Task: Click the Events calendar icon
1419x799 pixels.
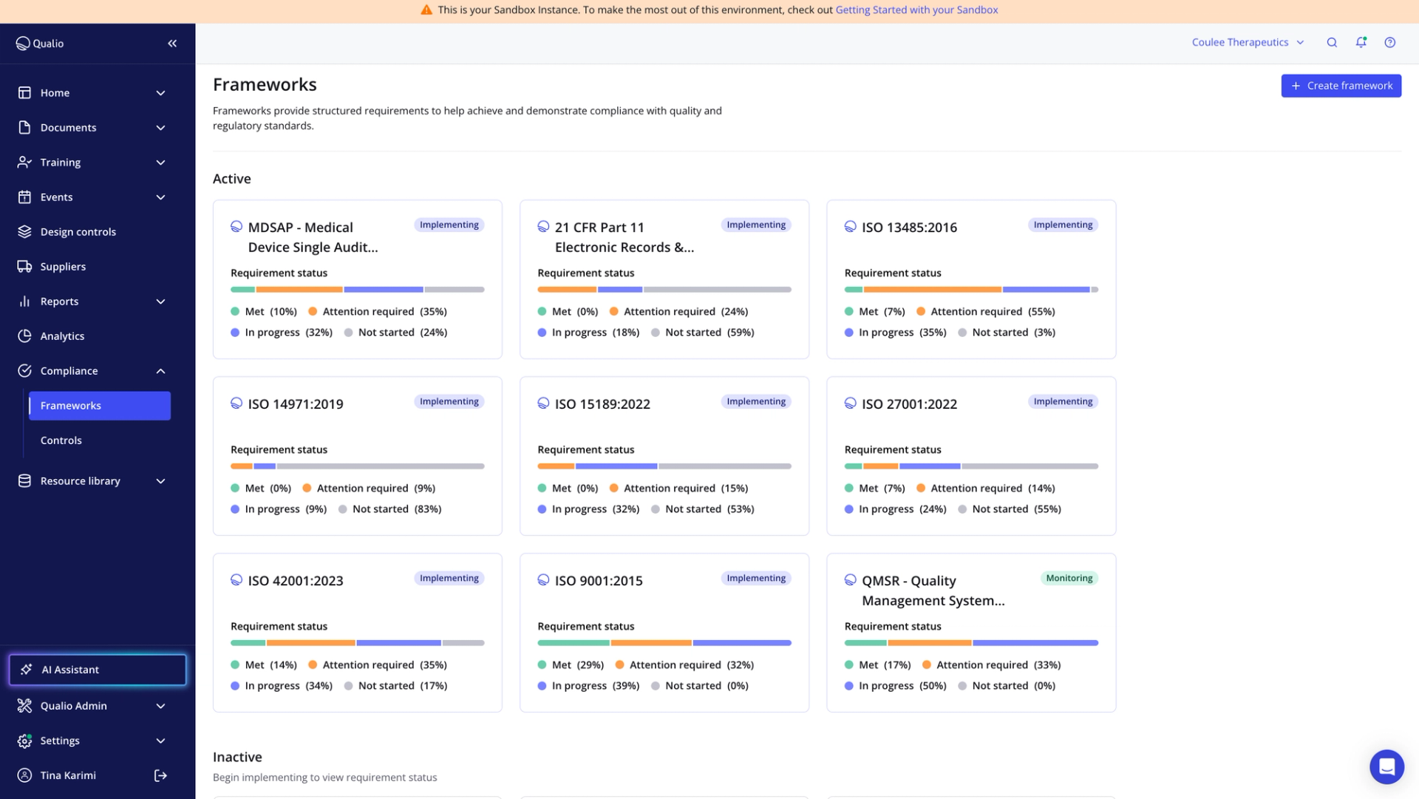Action: (x=24, y=197)
